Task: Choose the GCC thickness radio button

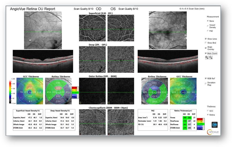Action: pos(208,111)
